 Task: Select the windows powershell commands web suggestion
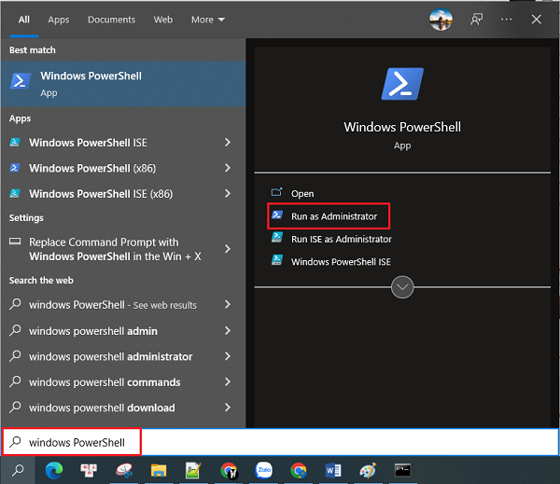pyautogui.click(x=105, y=382)
